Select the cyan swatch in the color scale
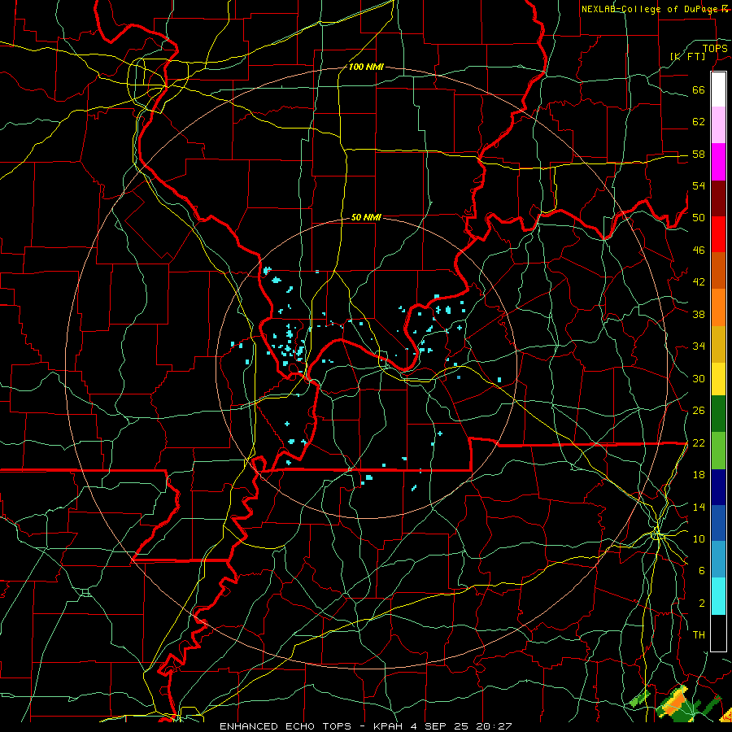 718,596
